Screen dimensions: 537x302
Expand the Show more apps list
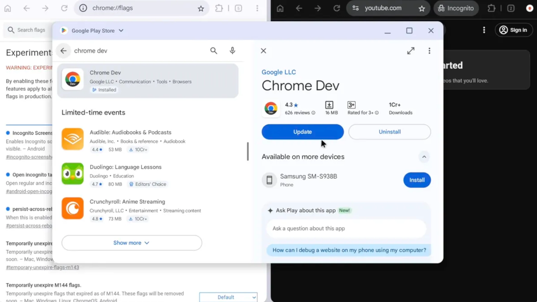pos(131,243)
